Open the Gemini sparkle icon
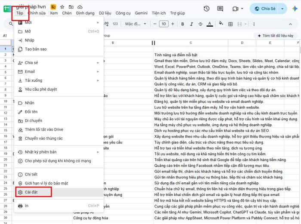 (x=295, y=9)
